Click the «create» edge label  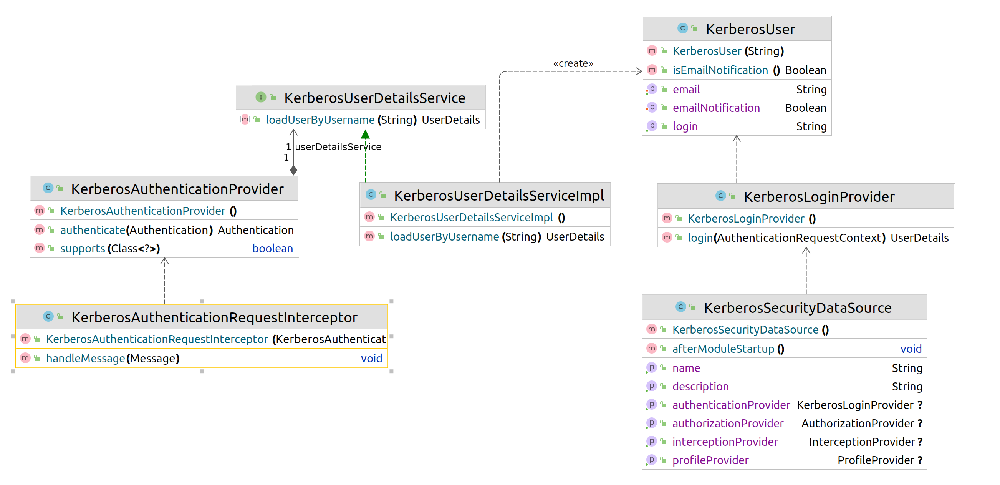point(573,63)
